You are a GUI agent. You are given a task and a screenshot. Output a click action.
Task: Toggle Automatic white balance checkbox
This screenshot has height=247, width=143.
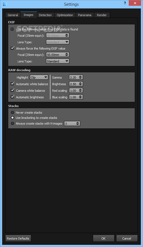pos(12,84)
